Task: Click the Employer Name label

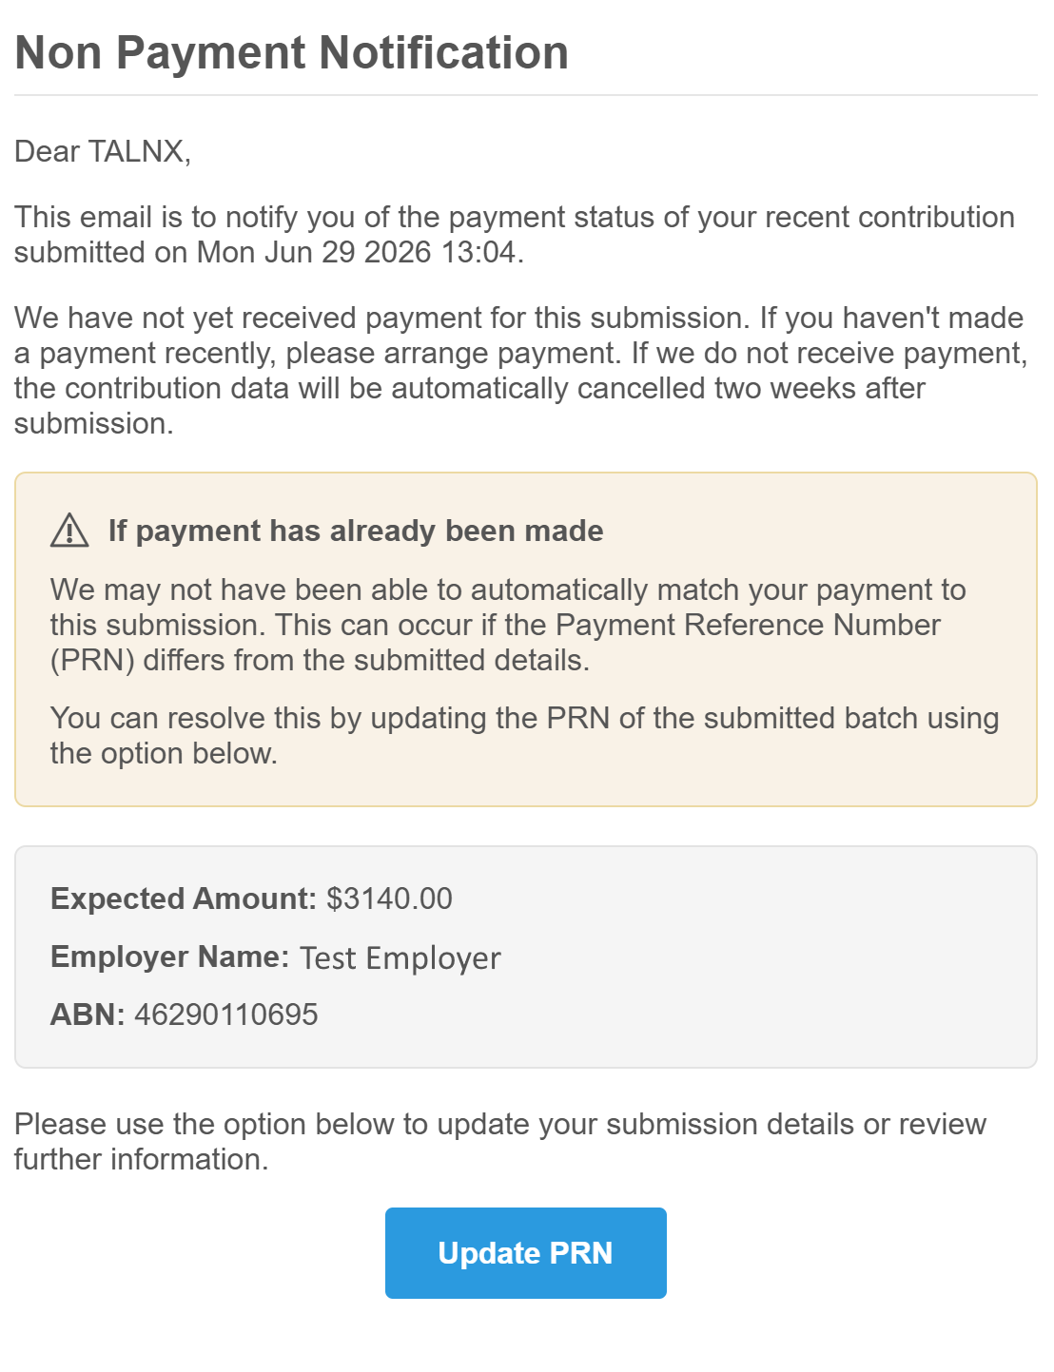Action: pyautogui.click(x=169, y=957)
